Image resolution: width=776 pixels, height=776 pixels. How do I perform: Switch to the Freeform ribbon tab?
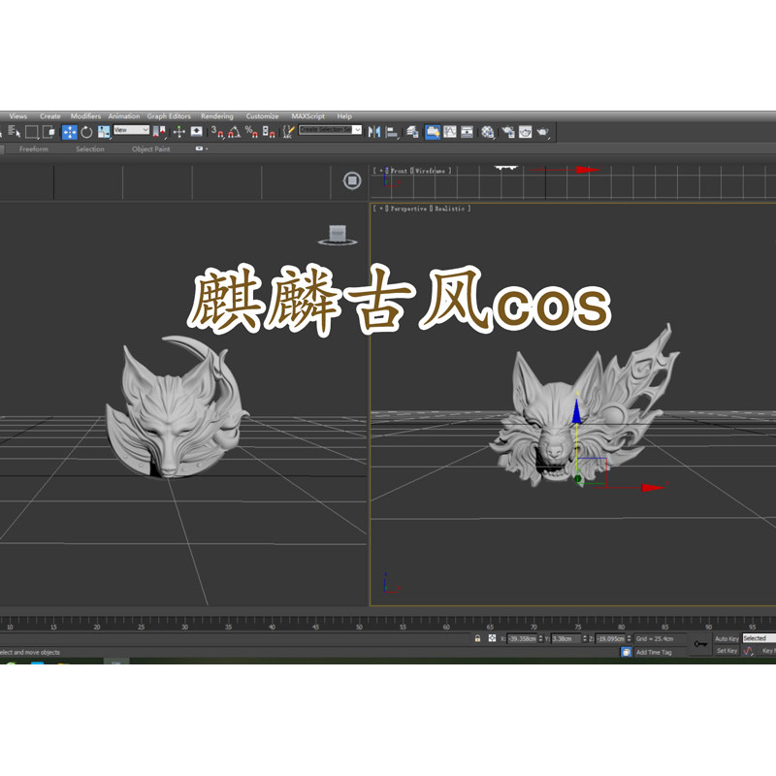34,149
